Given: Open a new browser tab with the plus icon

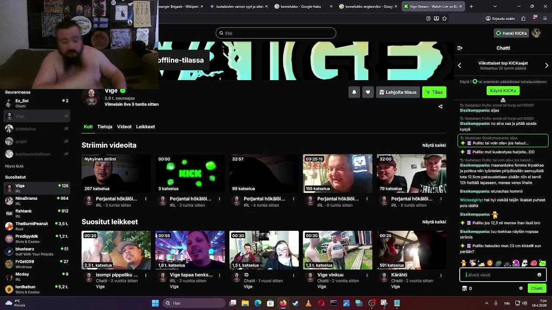Looking at the screenshot, I should [471, 6].
